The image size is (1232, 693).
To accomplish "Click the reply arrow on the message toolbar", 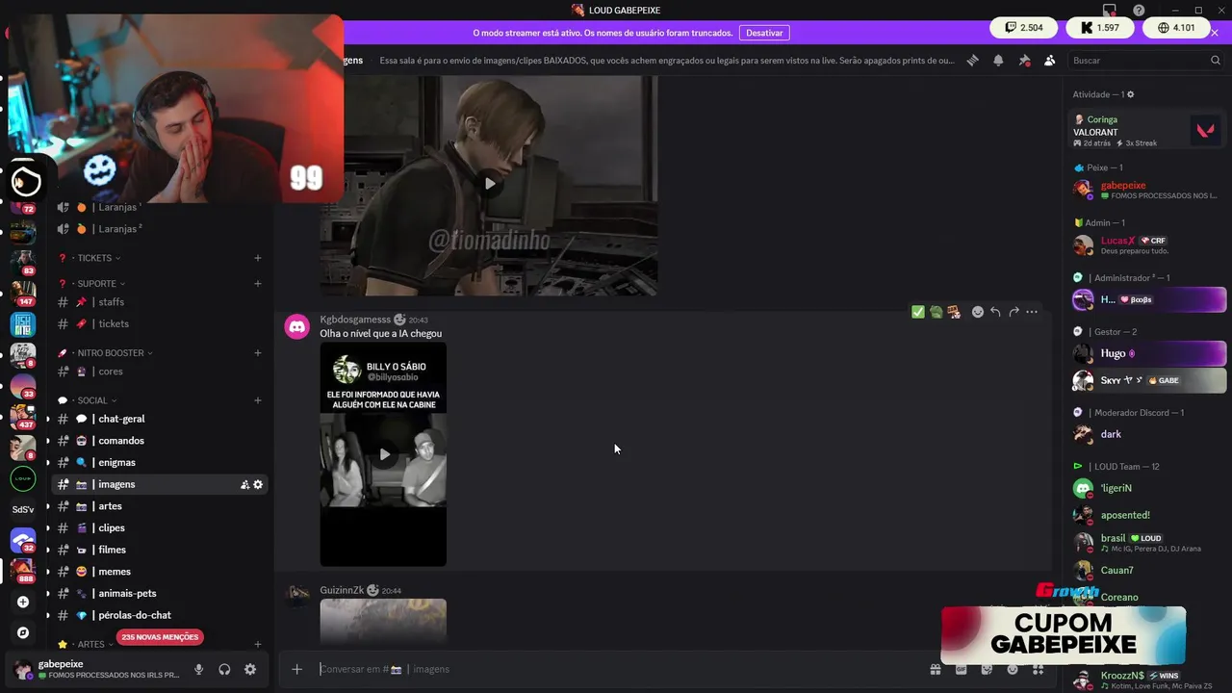I will pos(995,312).
